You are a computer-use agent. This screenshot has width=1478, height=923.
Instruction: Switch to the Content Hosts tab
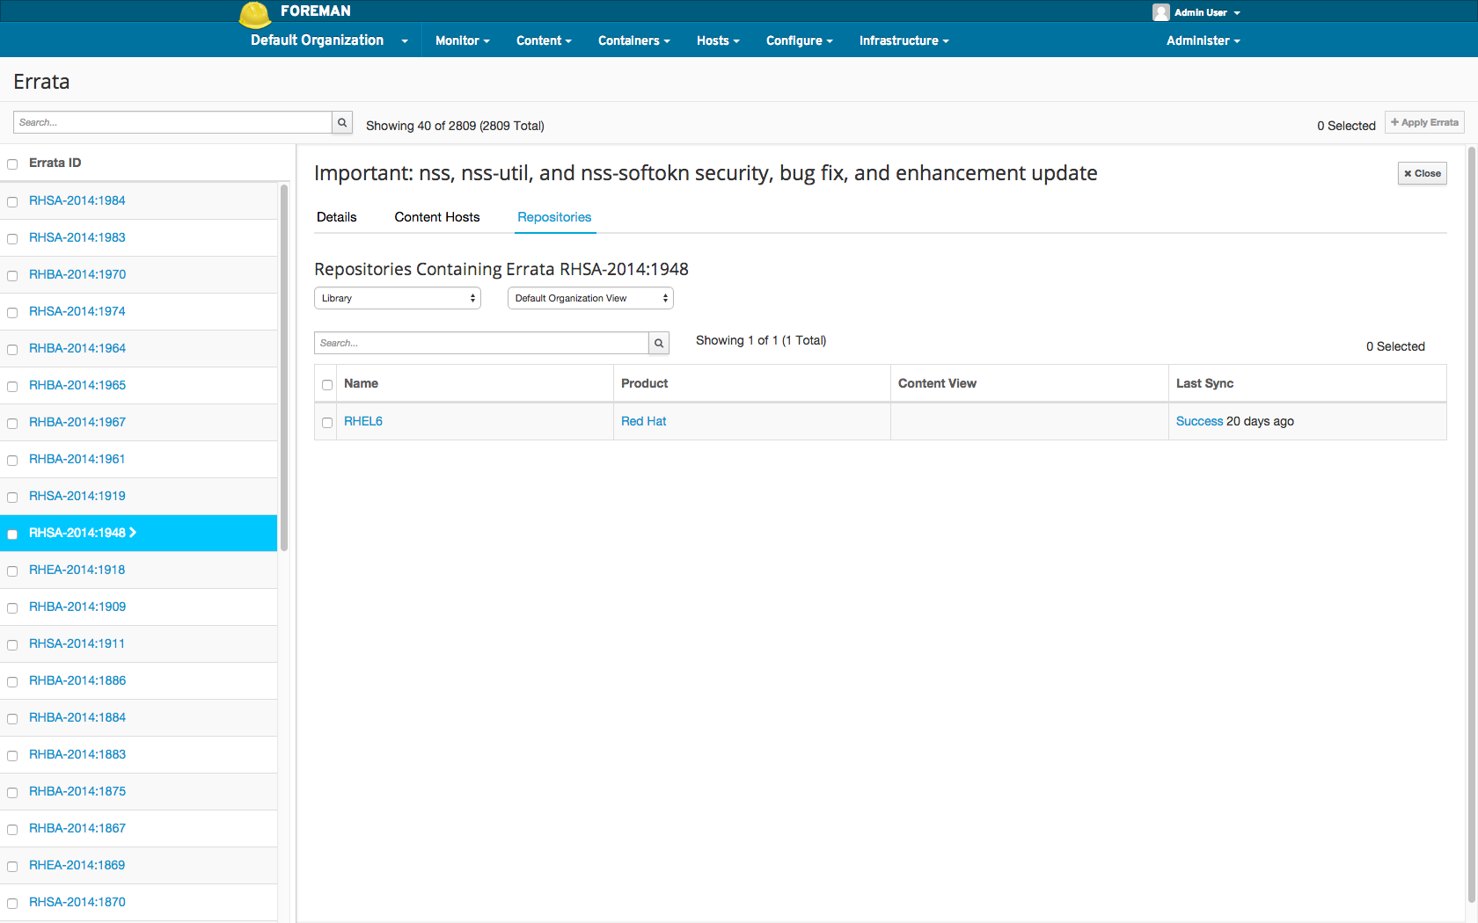coord(436,217)
